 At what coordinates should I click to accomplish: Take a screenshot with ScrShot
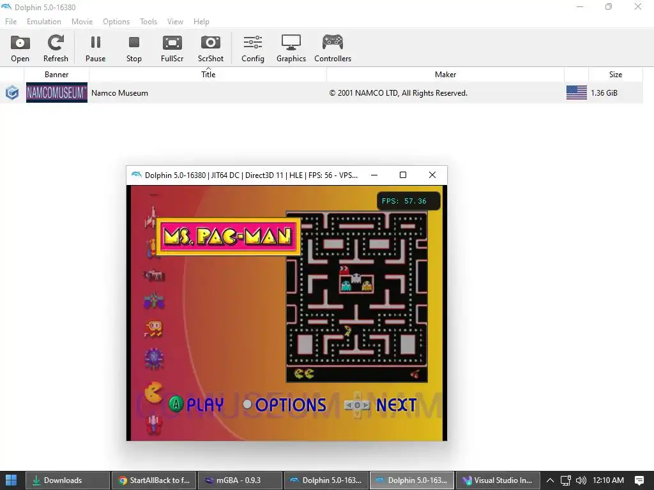(x=211, y=48)
